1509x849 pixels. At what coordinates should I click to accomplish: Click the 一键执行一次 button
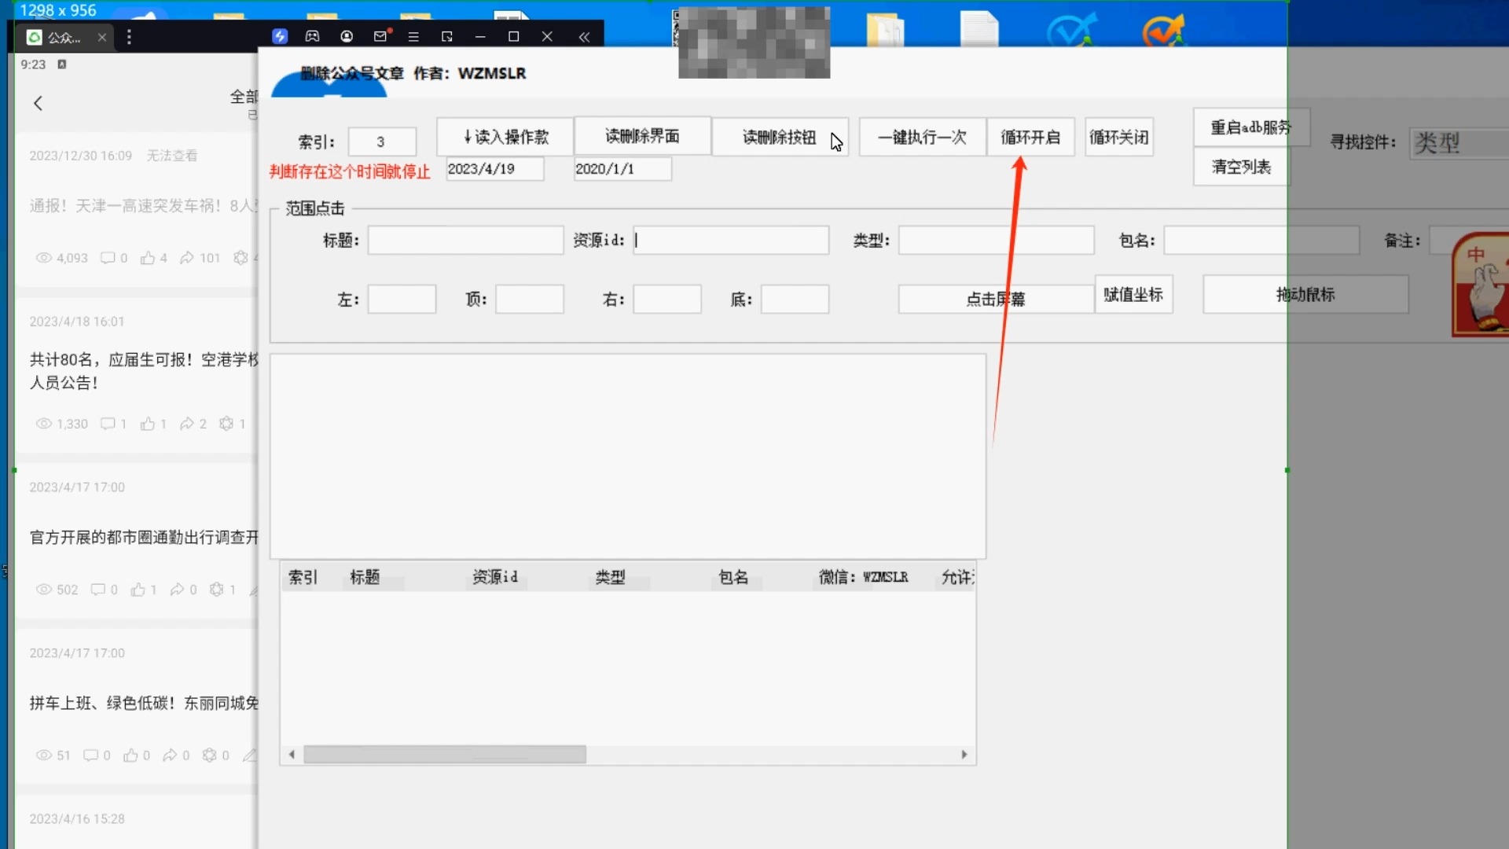pyautogui.click(x=922, y=137)
